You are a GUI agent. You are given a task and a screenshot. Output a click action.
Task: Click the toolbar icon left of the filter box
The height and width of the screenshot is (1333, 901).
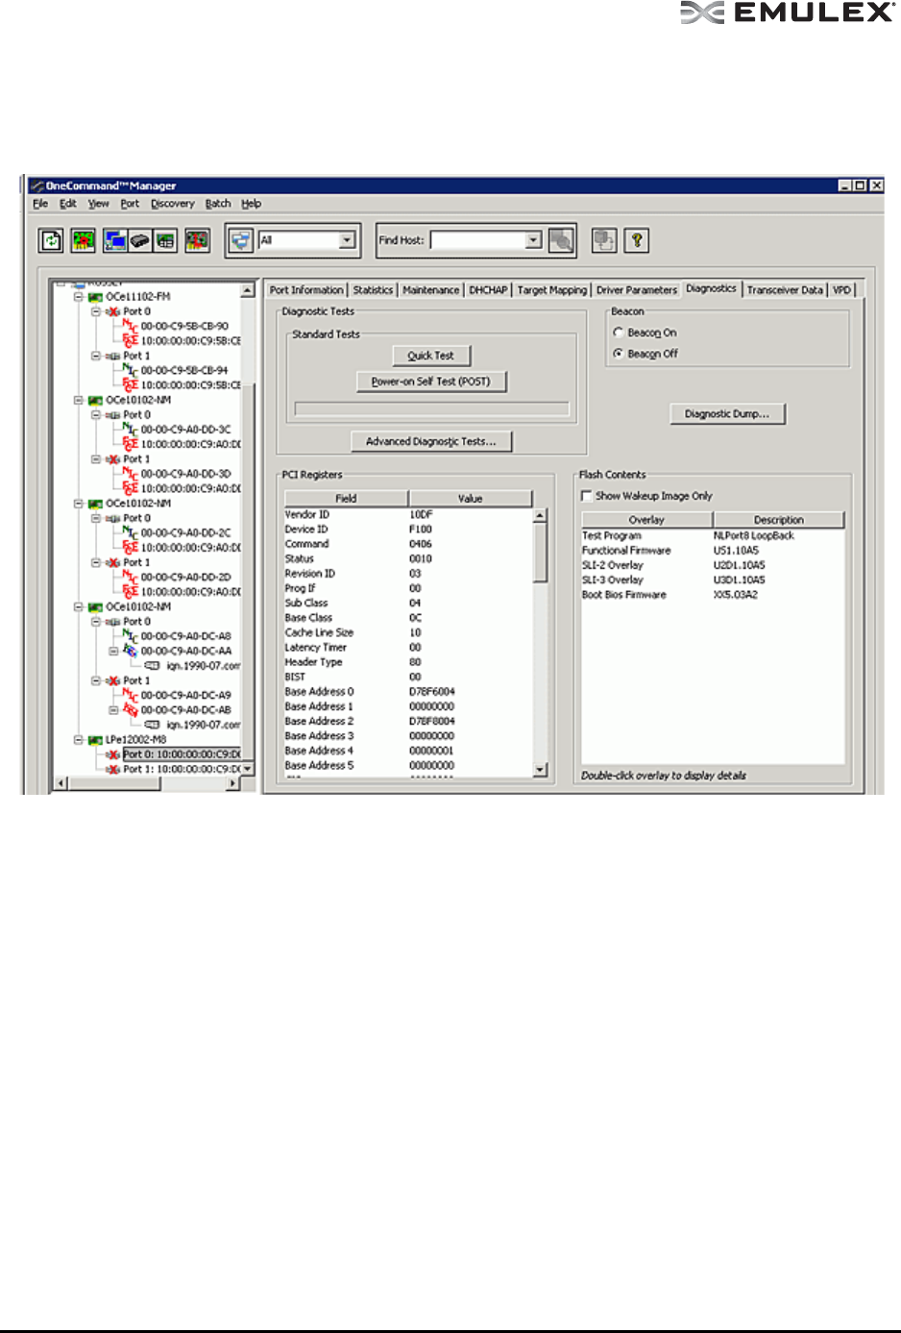click(x=197, y=240)
